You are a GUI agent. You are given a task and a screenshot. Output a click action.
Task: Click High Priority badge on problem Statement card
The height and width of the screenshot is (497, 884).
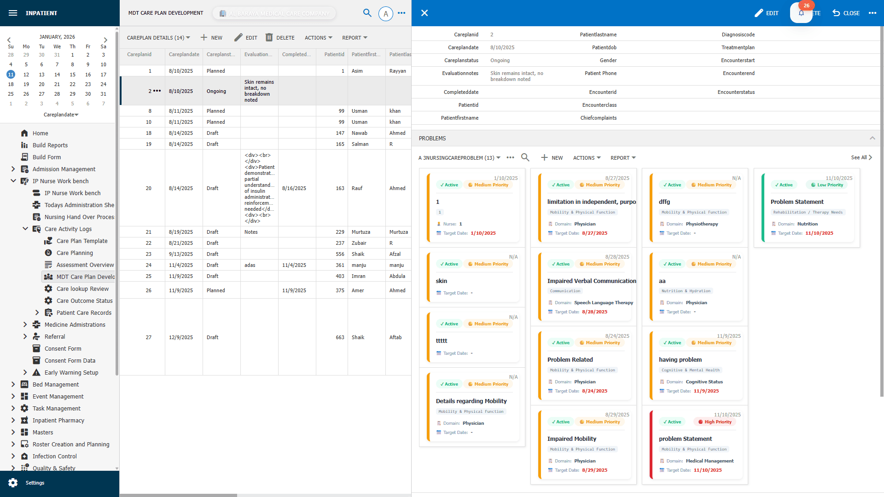tap(715, 422)
